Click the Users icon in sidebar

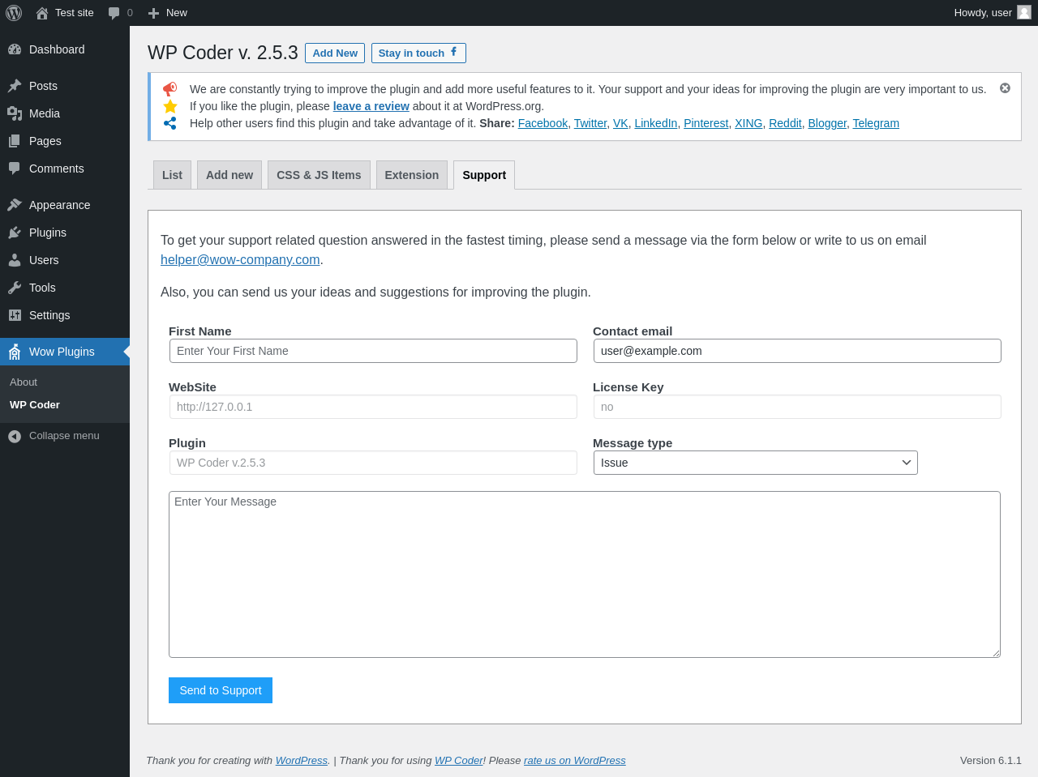pyautogui.click(x=15, y=260)
